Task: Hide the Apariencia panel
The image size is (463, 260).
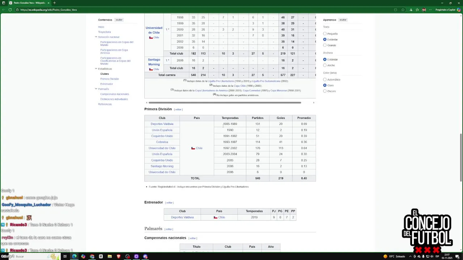Action: click(x=343, y=20)
